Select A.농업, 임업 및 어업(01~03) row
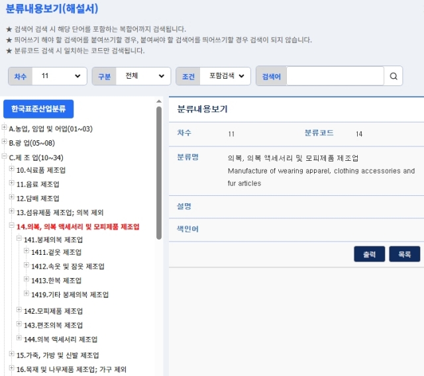 [x=50, y=129]
